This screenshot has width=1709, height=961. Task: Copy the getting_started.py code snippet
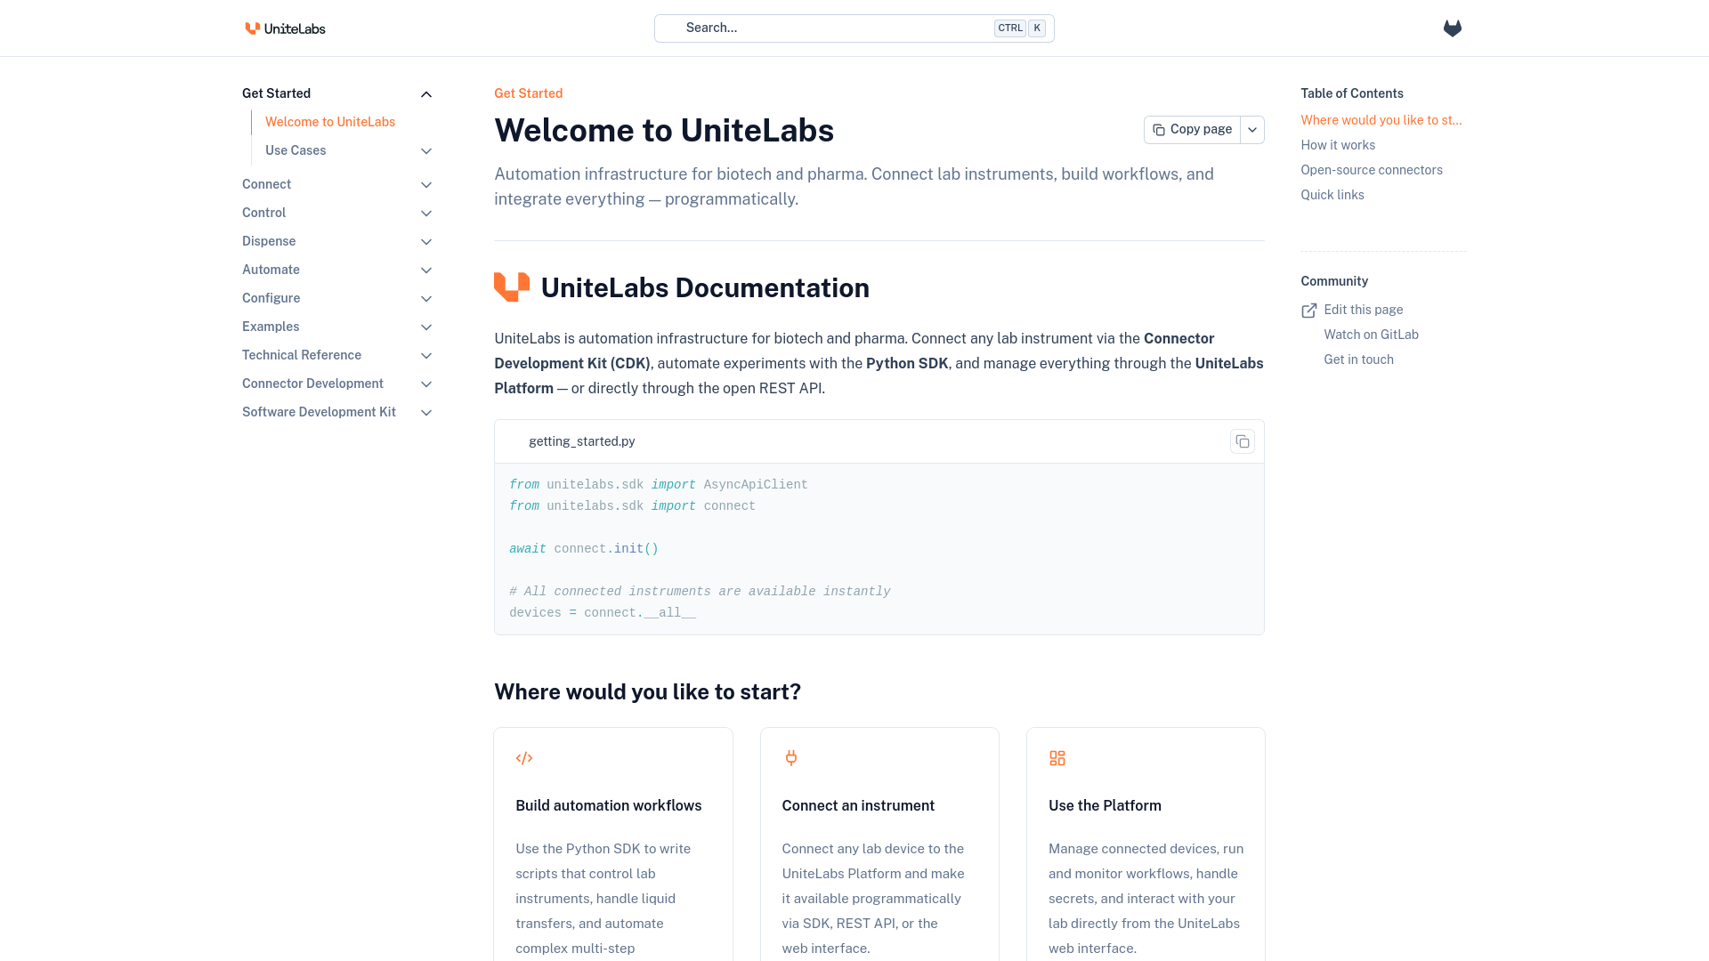(1242, 441)
